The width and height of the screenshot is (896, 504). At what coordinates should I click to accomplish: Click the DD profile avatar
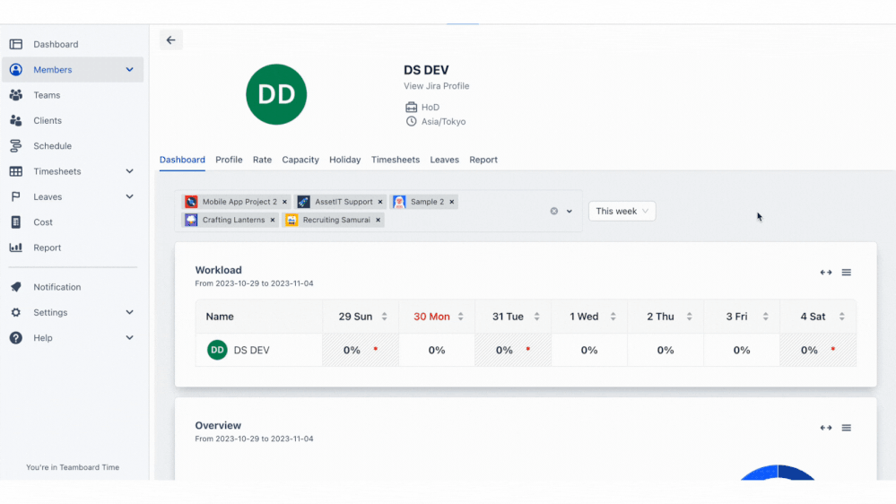pyautogui.click(x=276, y=94)
